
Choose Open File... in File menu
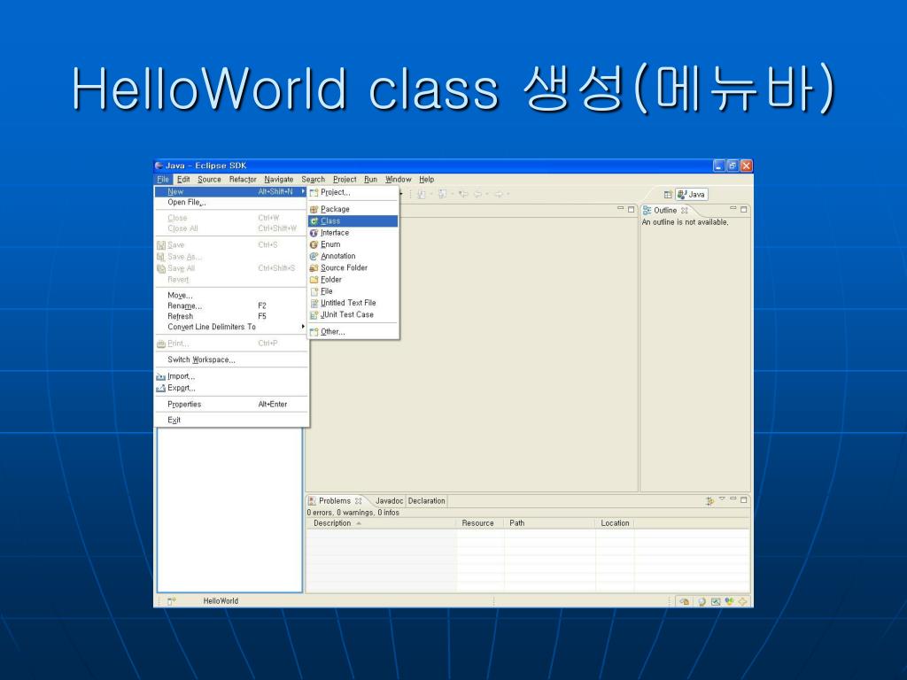(230, 203)
